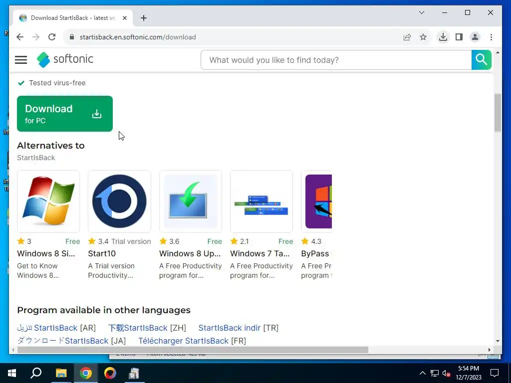Image resolution: width=511 pixels, height=383 pixels.
Task: Open the ByPass app thumbnail
Action: (x=317, y=201)
